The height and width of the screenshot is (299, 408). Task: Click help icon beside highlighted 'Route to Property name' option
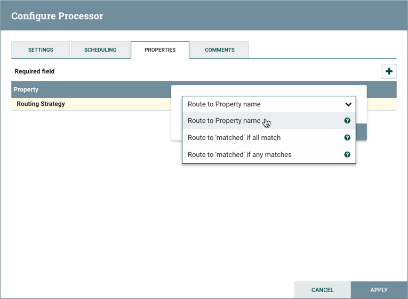[347, 121]
